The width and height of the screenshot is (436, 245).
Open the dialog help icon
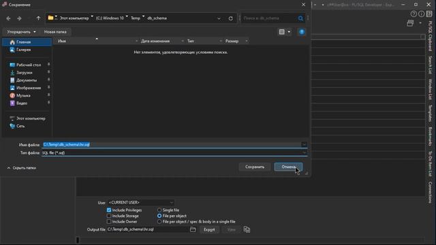coord(302,32)
